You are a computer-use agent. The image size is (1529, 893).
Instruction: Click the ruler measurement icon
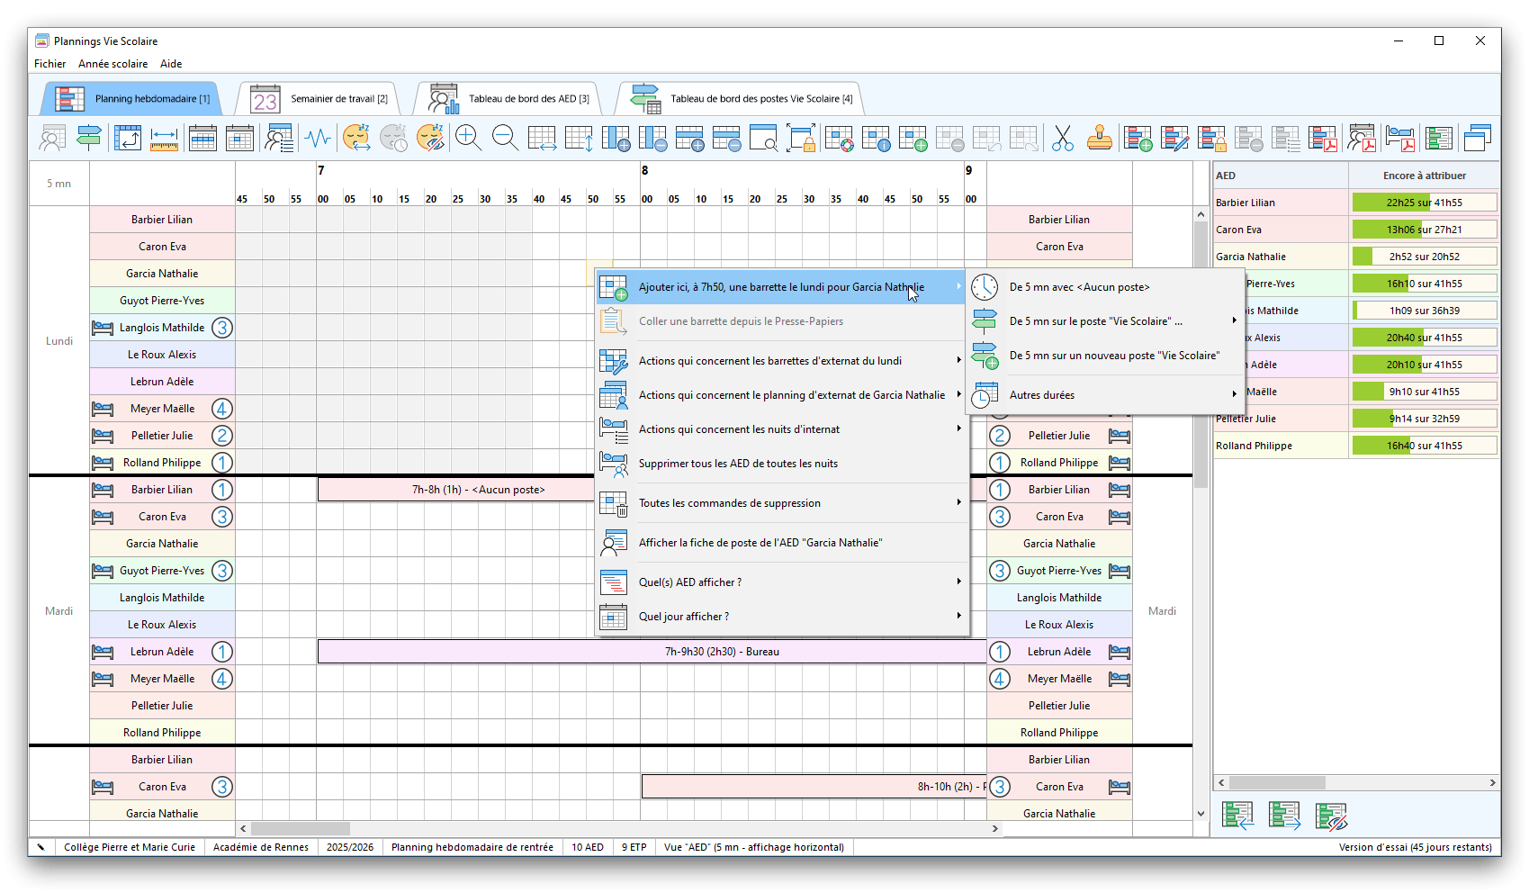click(x=164, y=138)
